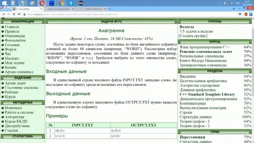Open the Фотоальбом link
Viewport: 254px width, 143px height.
pyautogui.click(x=15, y=41)
